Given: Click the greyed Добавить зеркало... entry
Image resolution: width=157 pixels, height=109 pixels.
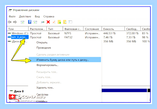Looking at the screenshot, I should pos(49,83).
